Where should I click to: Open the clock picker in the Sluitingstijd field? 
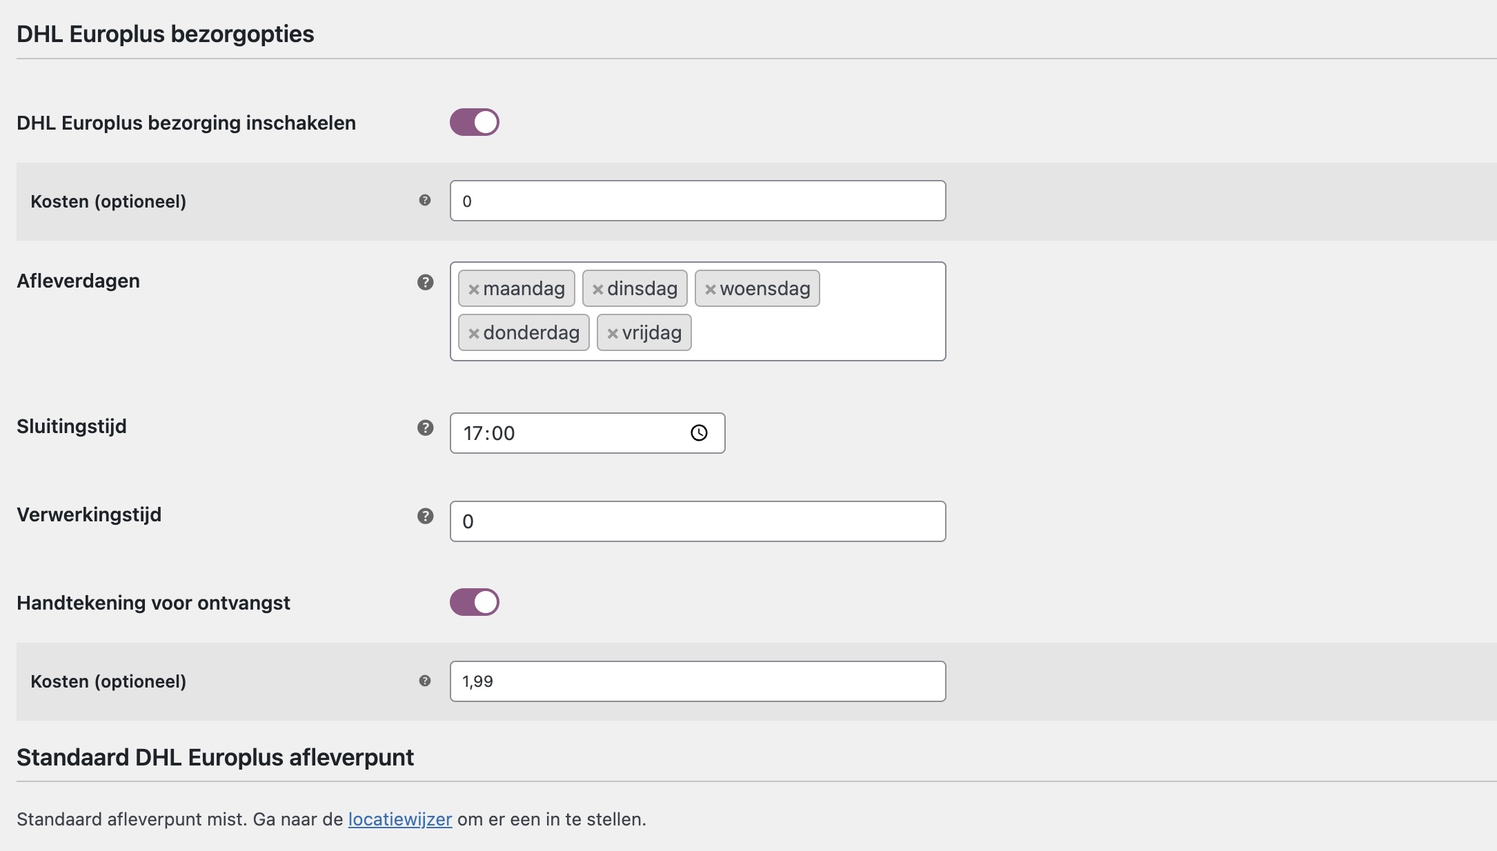coord(700,433)
